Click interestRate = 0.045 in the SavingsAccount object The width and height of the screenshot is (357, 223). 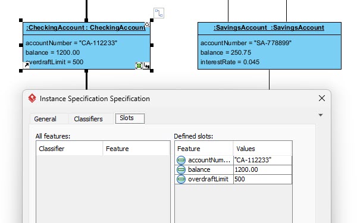click(x=230, y=62)
